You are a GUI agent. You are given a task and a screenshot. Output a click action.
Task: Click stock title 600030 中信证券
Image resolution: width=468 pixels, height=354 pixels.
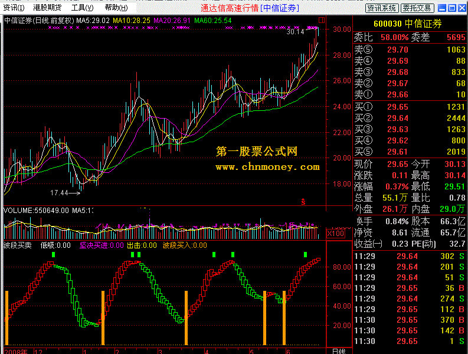[407, 24]
